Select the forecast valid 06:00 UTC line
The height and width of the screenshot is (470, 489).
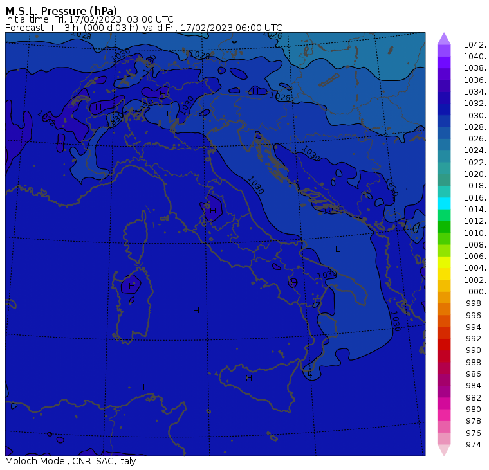(143, 28)
